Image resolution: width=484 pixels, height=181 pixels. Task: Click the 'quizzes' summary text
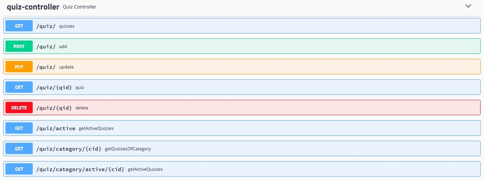pos(67,26)
